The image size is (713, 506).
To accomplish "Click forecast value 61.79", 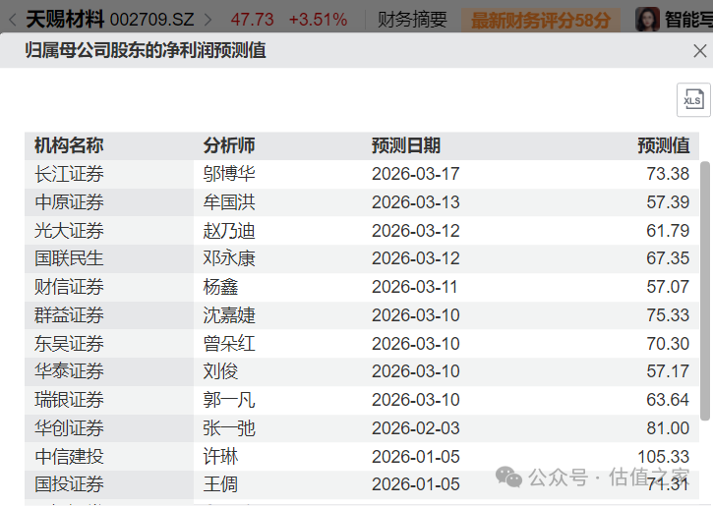I will point(668,231).
